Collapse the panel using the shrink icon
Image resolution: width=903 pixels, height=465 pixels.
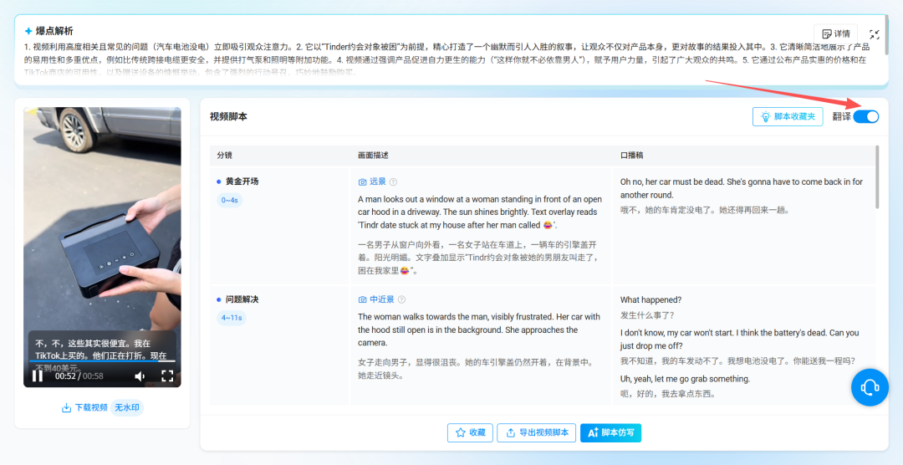875,34
